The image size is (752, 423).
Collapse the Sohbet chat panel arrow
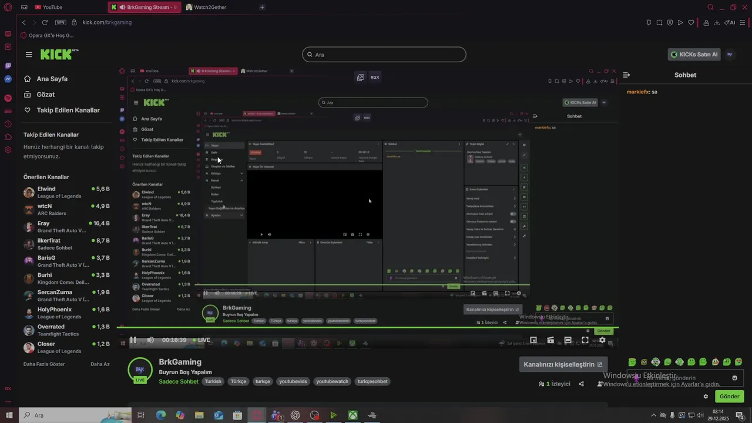(x=626, y=75)
